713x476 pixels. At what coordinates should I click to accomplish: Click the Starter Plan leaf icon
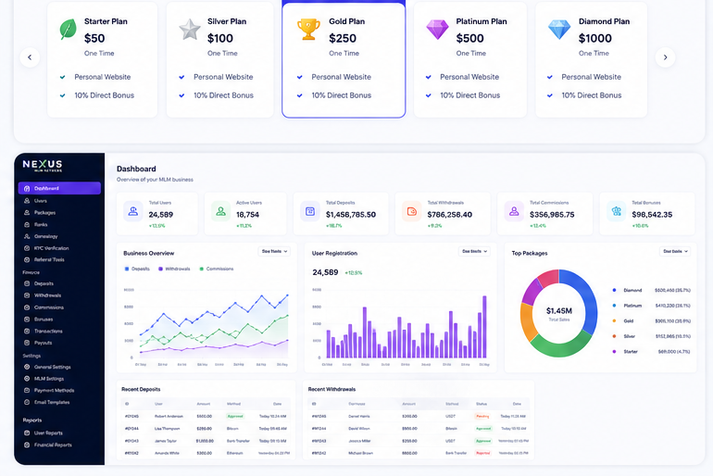point(68,30)
